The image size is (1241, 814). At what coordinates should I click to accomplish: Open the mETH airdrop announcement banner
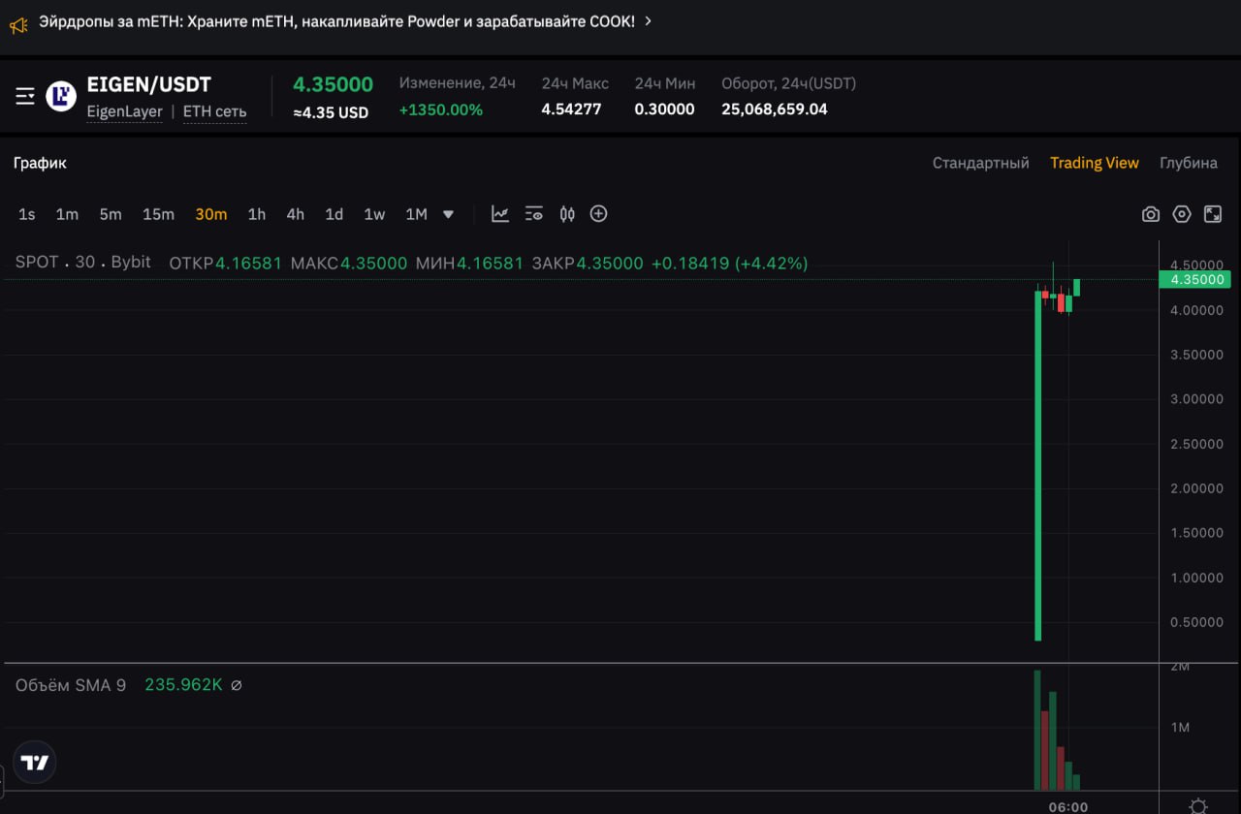[337, 21]
